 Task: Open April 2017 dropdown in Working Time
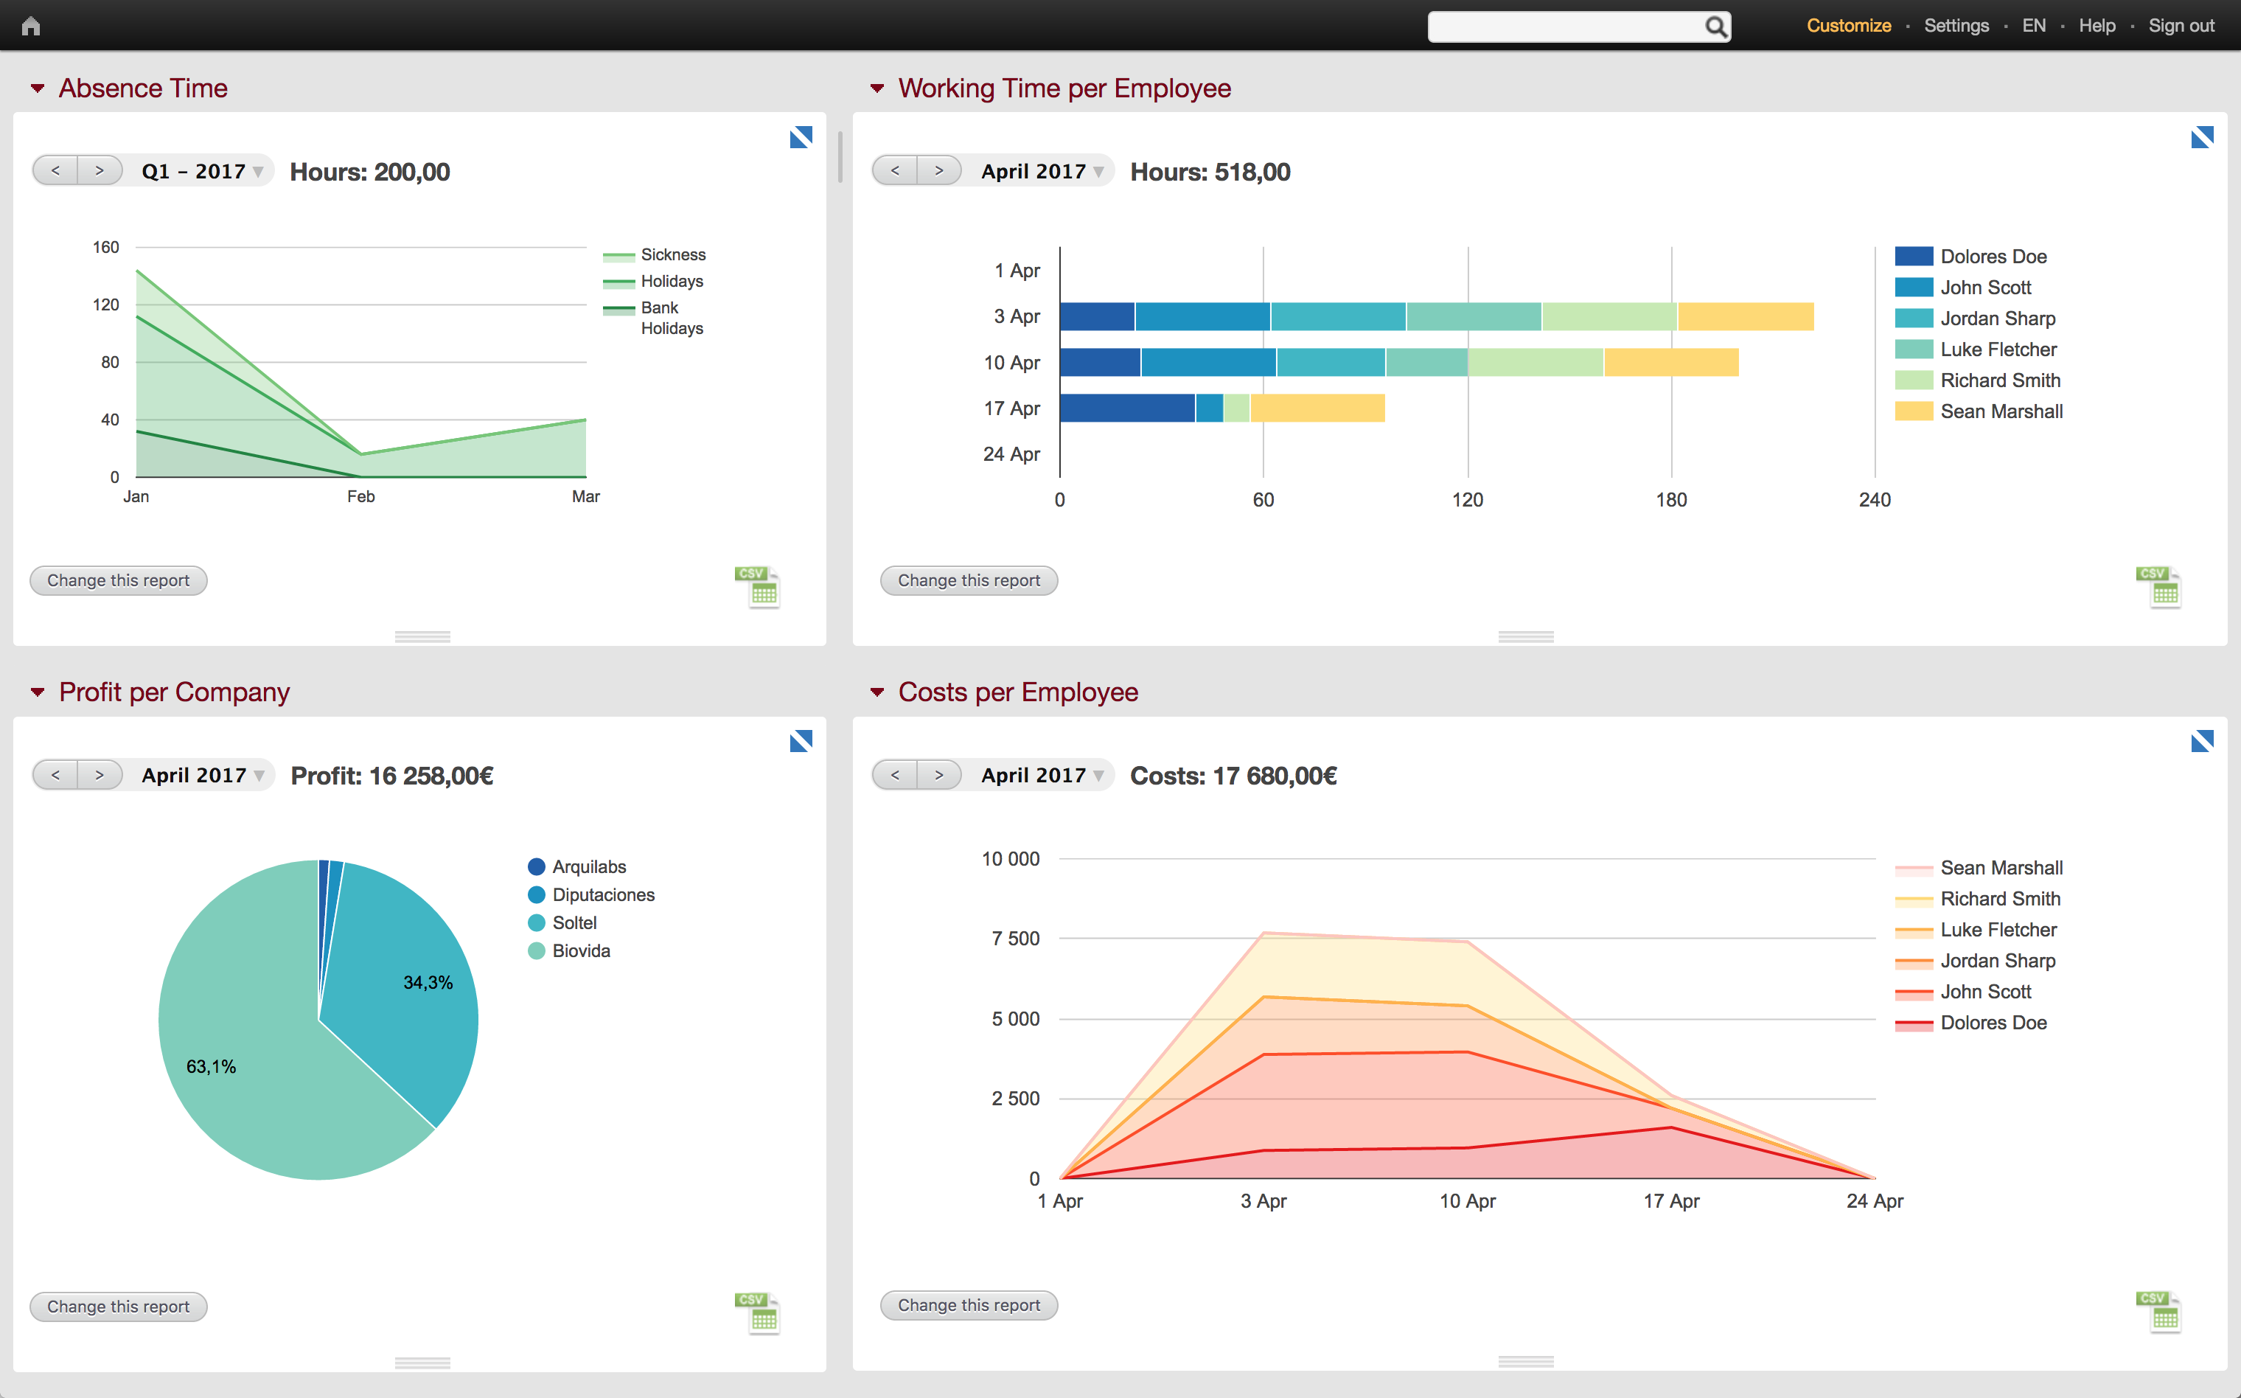click(x=1042, y=172)
